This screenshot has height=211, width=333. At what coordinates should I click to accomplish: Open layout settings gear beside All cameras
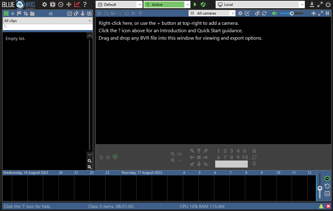click(240, 13)
